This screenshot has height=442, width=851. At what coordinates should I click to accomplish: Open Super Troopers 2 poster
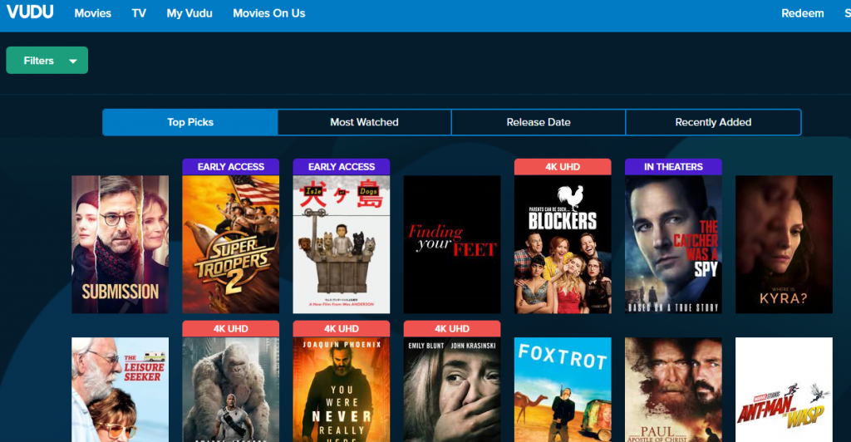231,244
